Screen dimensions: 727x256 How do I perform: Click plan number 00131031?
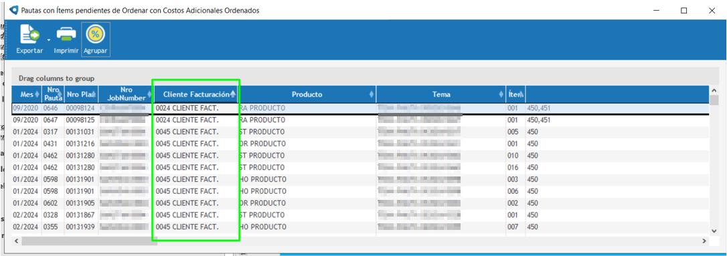tap(80, 132)
